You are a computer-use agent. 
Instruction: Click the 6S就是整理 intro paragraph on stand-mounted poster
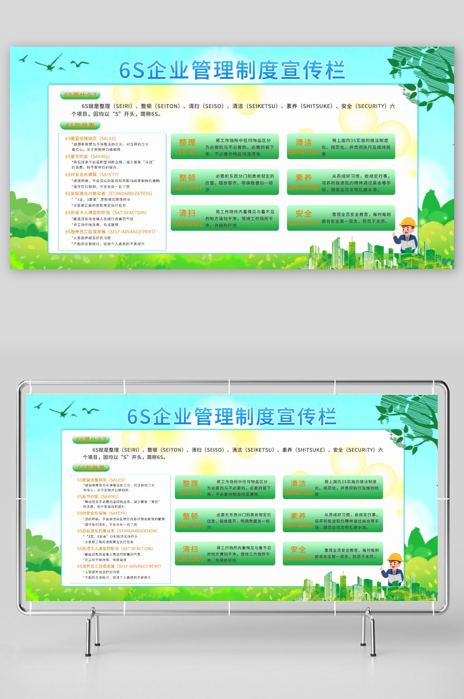(233, 454)
